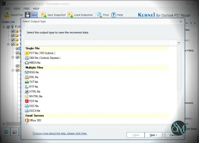Click the Multiple Files group header

[96, 67]
